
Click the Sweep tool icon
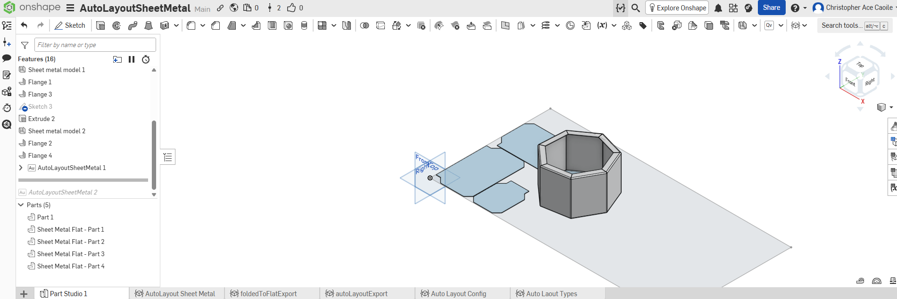[x=133, y=25]
